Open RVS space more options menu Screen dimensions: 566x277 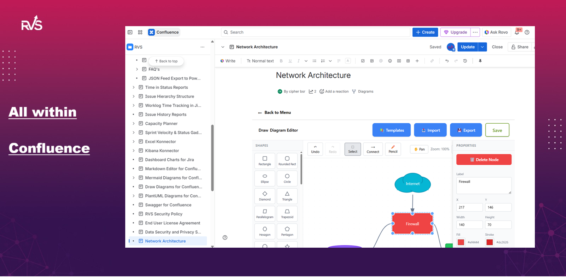[202, 47]
